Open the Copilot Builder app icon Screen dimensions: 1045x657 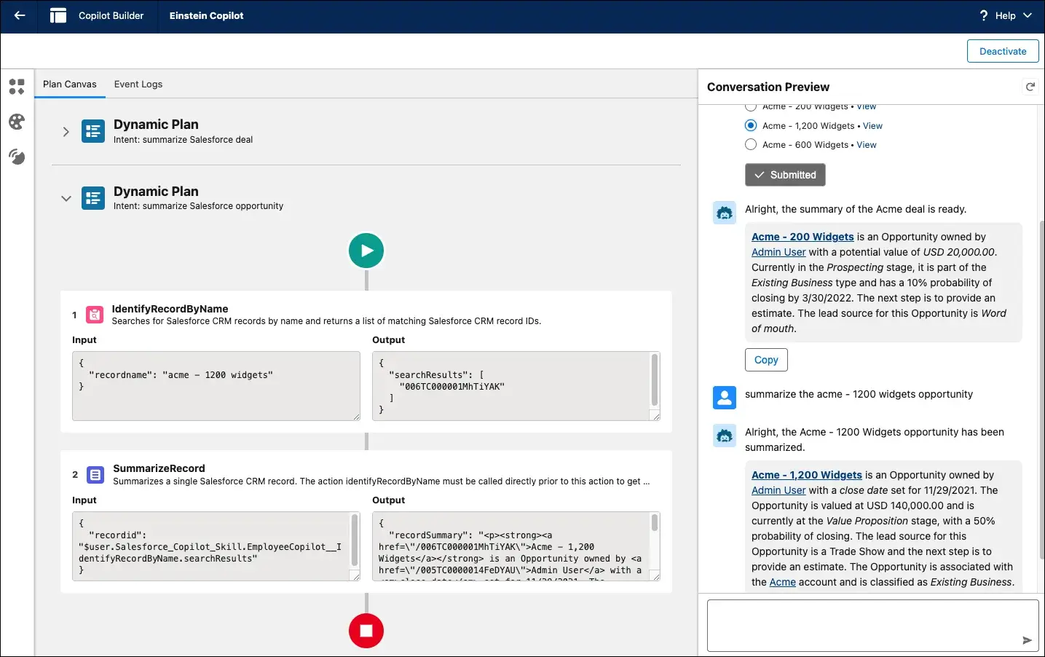click(x=58, y=15)
